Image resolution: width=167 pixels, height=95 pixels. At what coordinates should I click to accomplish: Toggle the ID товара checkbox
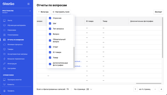(x=50, y=52)
